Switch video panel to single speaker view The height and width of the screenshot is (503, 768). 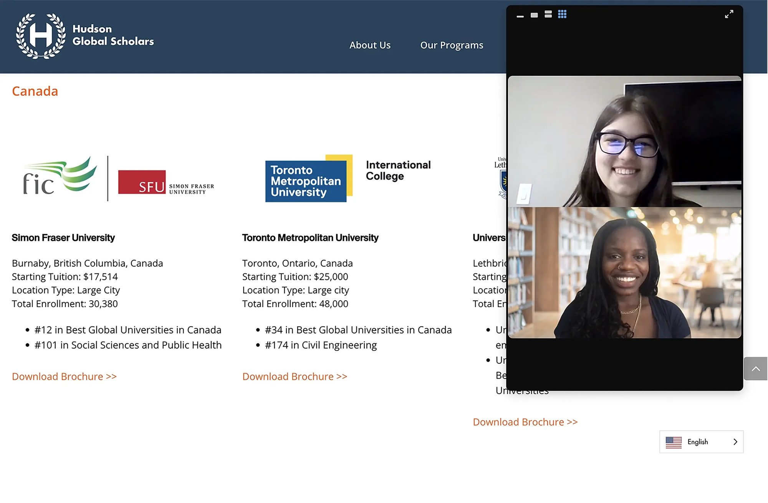point(534,15)
